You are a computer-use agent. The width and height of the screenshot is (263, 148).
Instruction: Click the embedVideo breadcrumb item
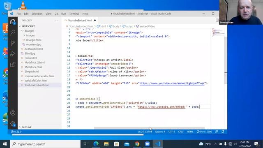[147, 26]
